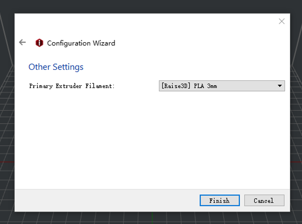The width and height of the screenshot is (302, 224).
Task: Go back using the wizard's left arrow
Action: coord(22,42)
